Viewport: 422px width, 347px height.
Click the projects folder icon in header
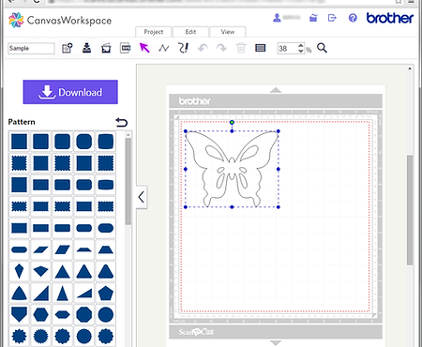[x=313, y=18]
